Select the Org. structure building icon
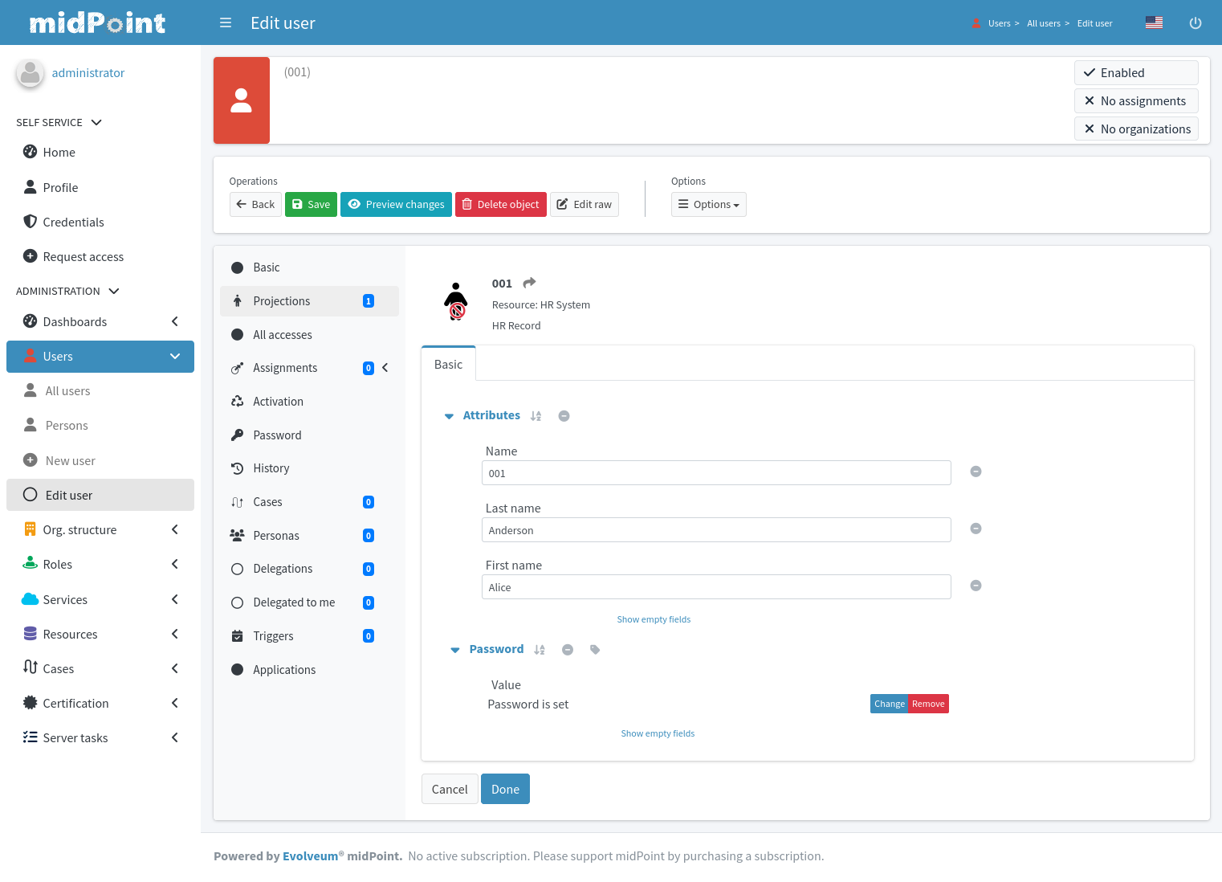The width and height of the screenshot is (1222, 882). click(30, 529)
